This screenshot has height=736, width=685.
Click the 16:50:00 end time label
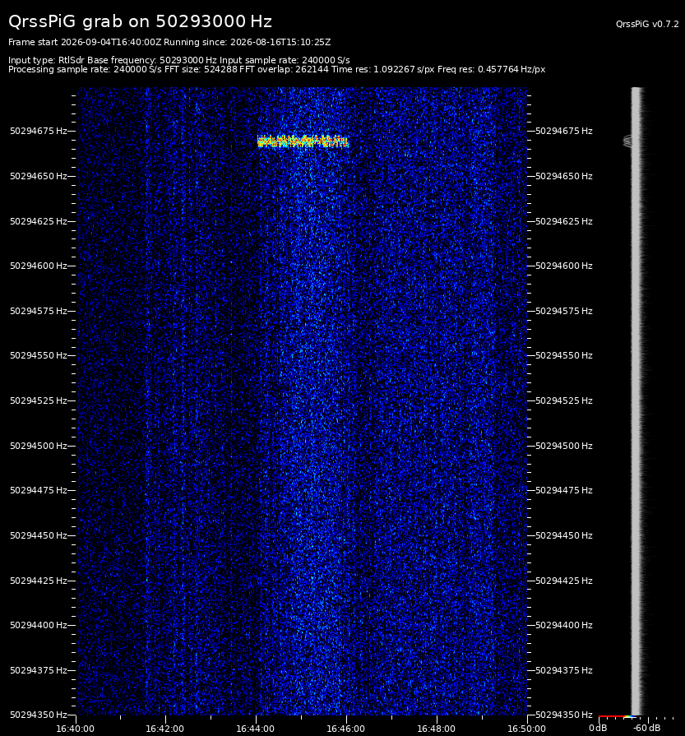pos(526,729)
